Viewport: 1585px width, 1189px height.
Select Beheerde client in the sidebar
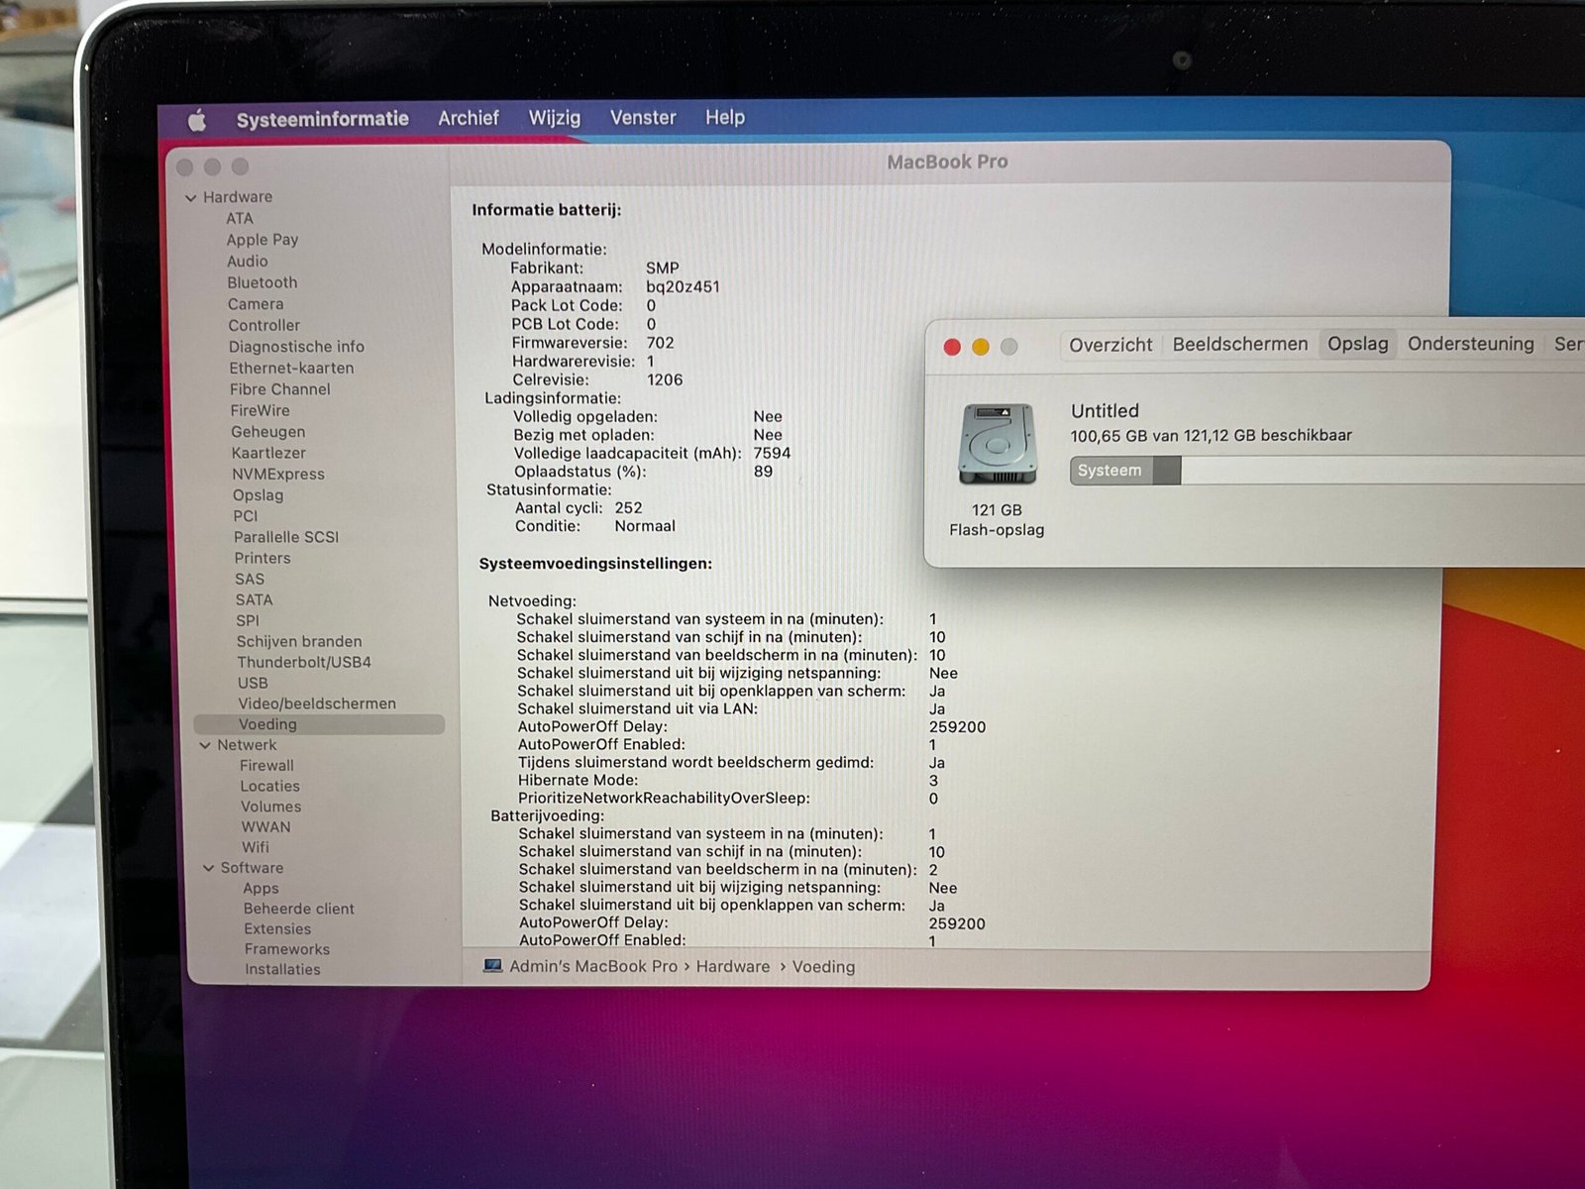(298, 909)
